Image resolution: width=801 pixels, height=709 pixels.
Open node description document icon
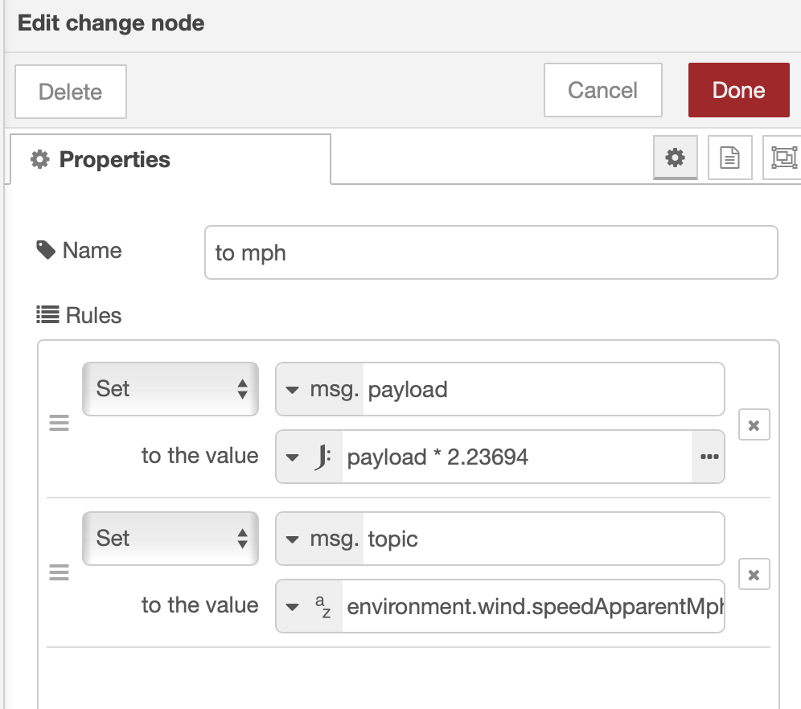(729, 158)
